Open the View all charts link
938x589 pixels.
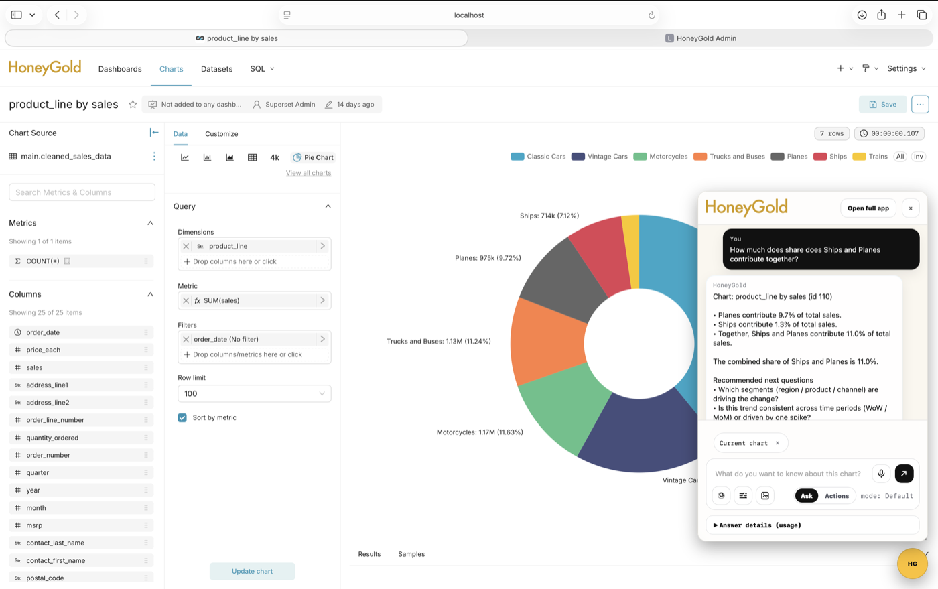[308, 173]
